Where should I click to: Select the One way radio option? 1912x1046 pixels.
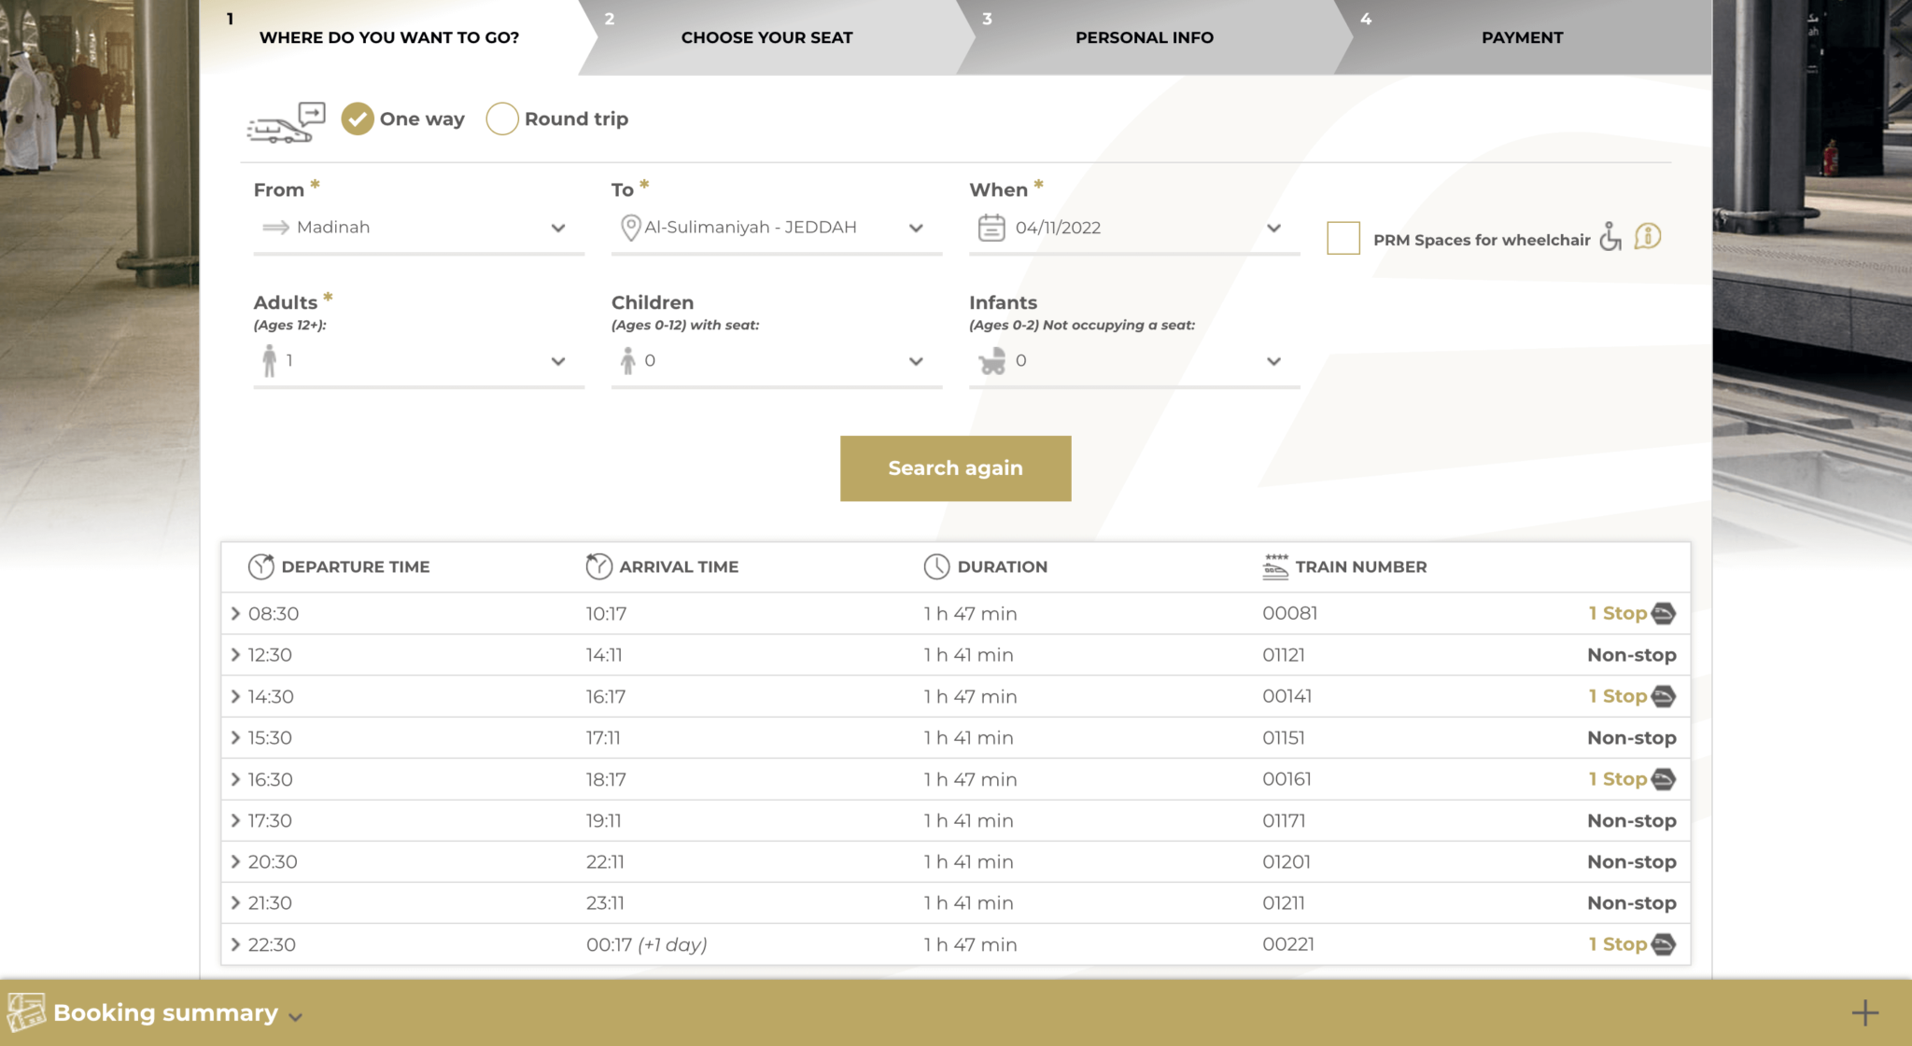(x=358, y=119)
